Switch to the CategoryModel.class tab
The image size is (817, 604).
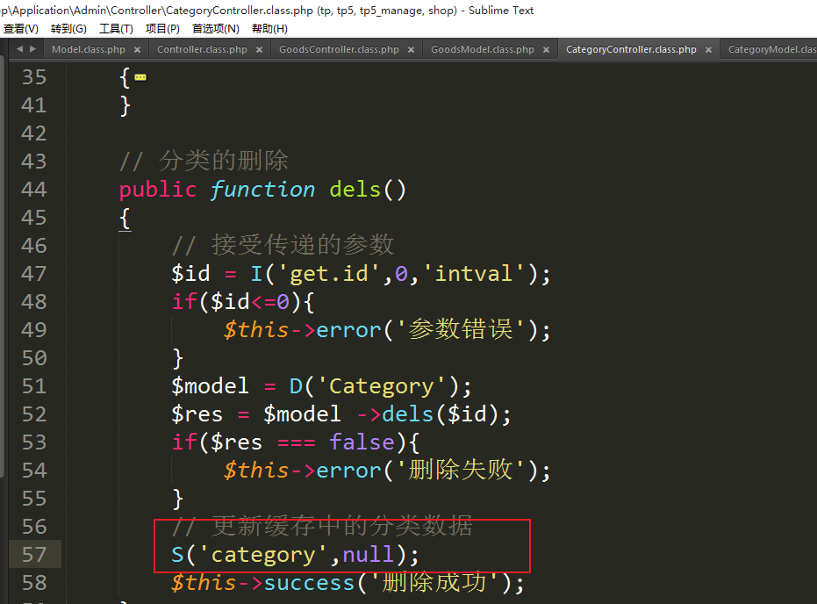[770, 50]
